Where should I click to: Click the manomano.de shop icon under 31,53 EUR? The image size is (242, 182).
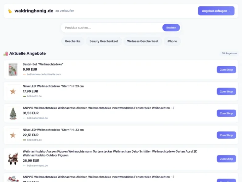(x=24, y=118)
